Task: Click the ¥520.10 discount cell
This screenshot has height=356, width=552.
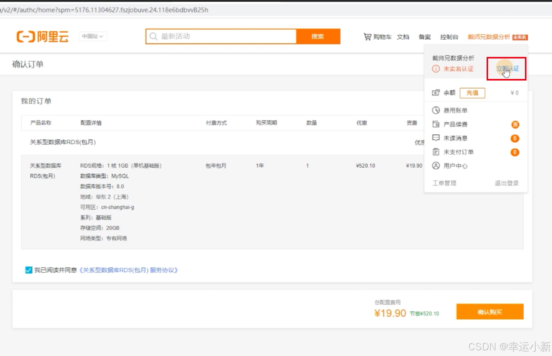Action: coord(365,166)
